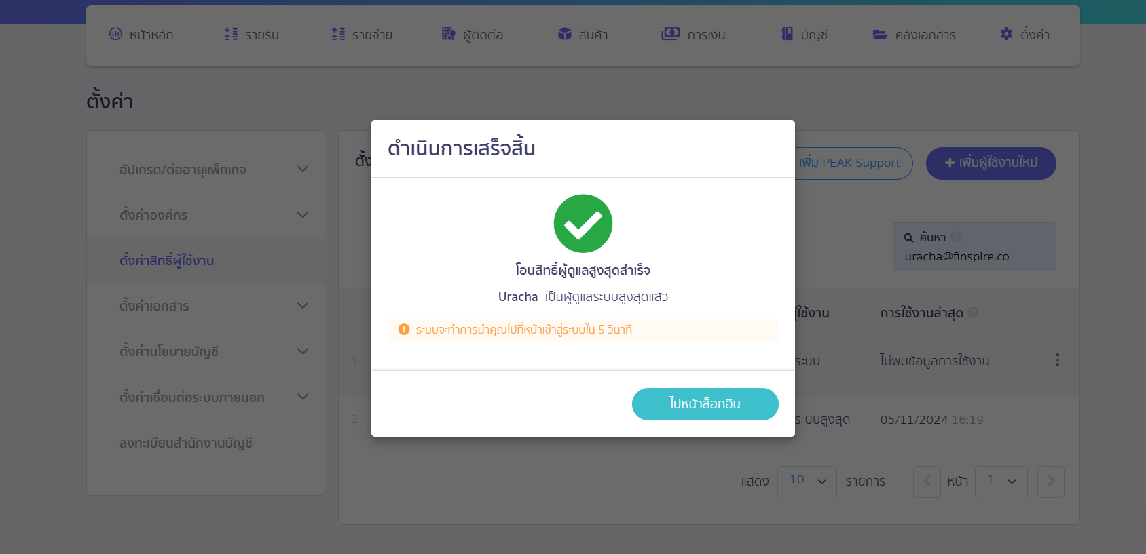The height and width of the screenshot is (554, 1146).
Task: Click the ไปหน้าล็อกอิน button
Action: [x=705, y=404]
